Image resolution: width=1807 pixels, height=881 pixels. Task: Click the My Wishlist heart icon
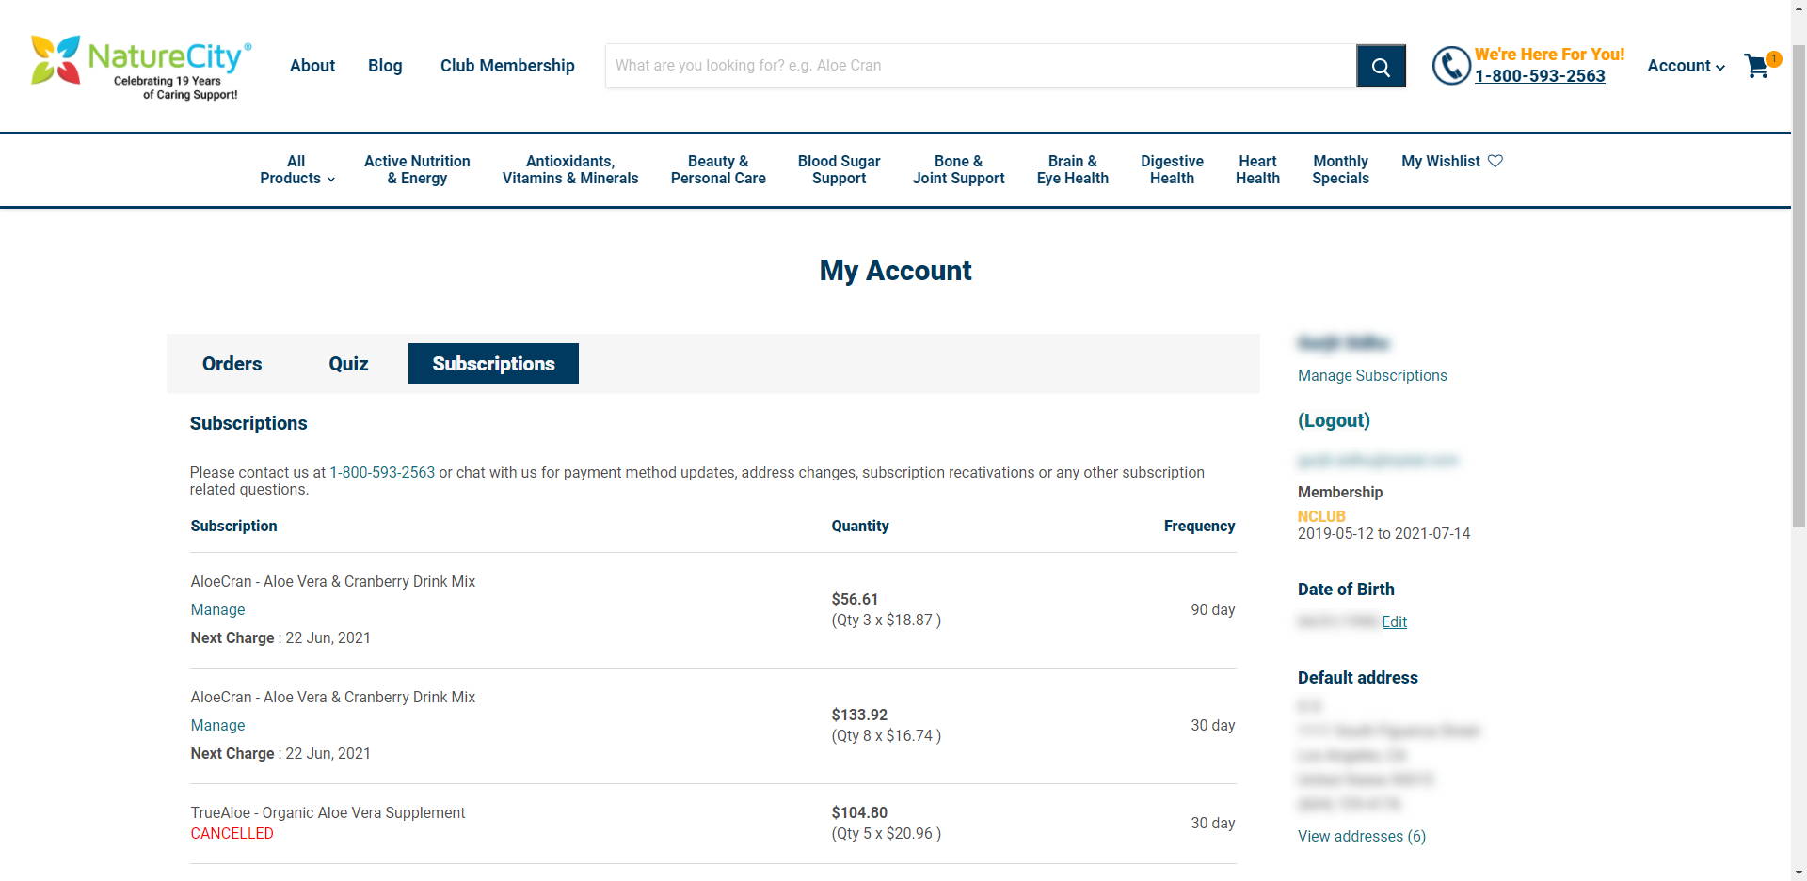click(x=1495, y=161)
